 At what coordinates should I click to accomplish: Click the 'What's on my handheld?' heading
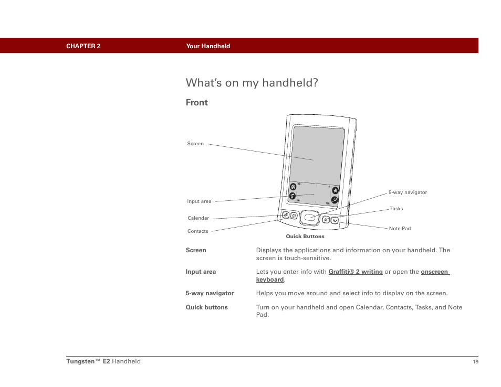(x=252, y=83)
